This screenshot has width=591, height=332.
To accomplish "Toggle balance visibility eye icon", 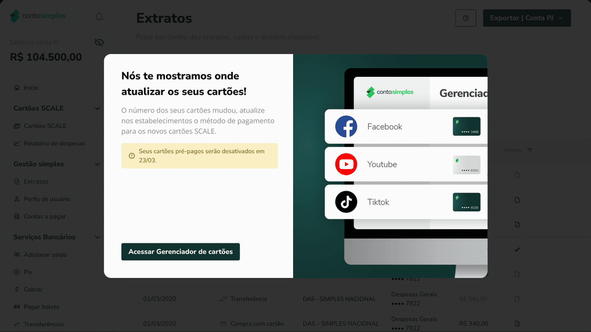I will (99, 42).
